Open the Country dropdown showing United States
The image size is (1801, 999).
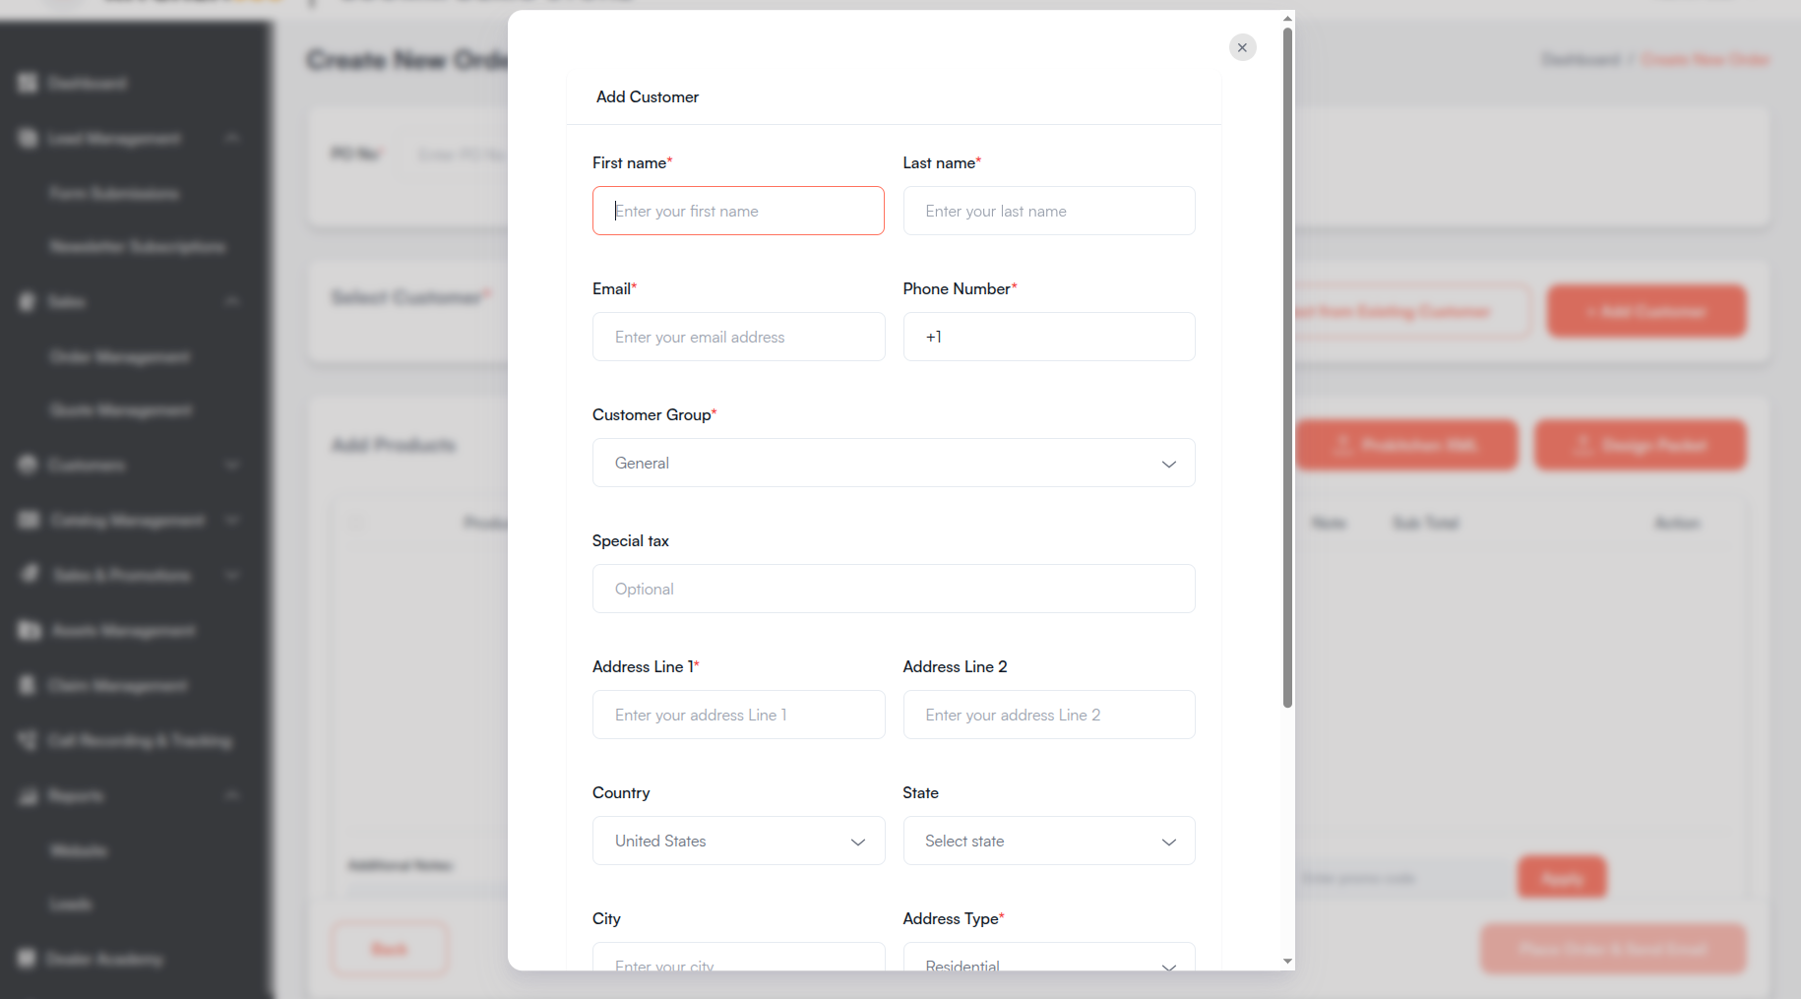(738, 841)
